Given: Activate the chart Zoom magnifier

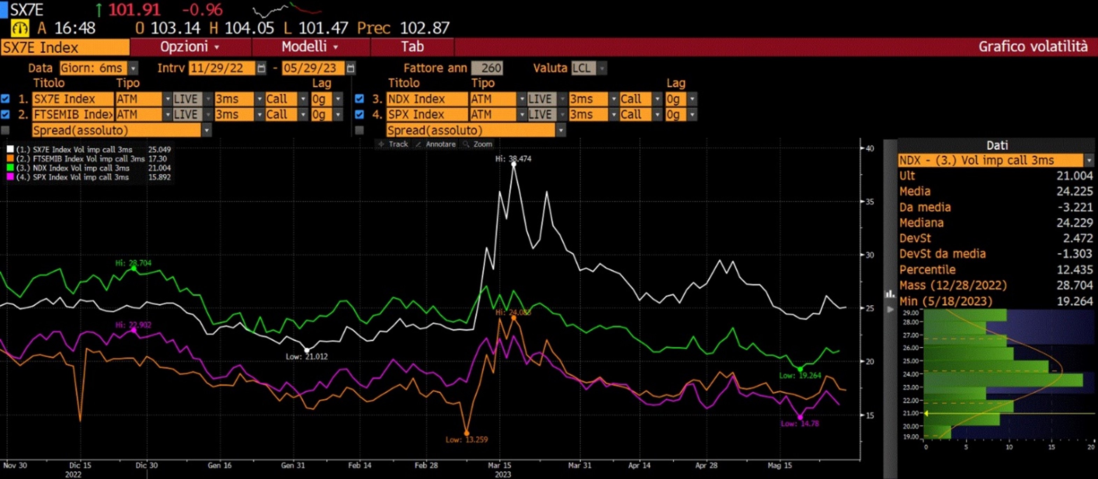Looking at the screenshot, I should pos(478,144).
